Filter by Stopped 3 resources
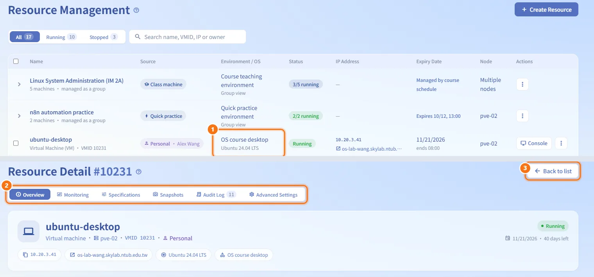This screenshot has width=594, height=277. click(103, 37)
